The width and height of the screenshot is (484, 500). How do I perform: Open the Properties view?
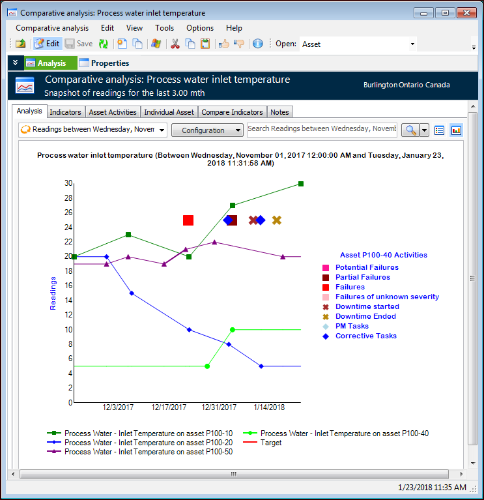tap(104, 63)
